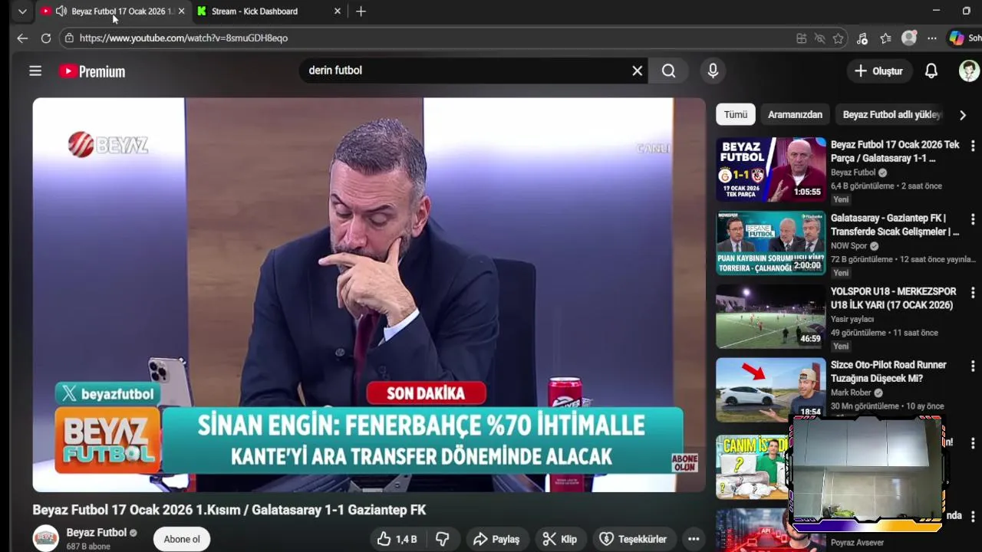Go back with the browser back arrow
Screen dimensions: 982x552
(x=22, y=38)
